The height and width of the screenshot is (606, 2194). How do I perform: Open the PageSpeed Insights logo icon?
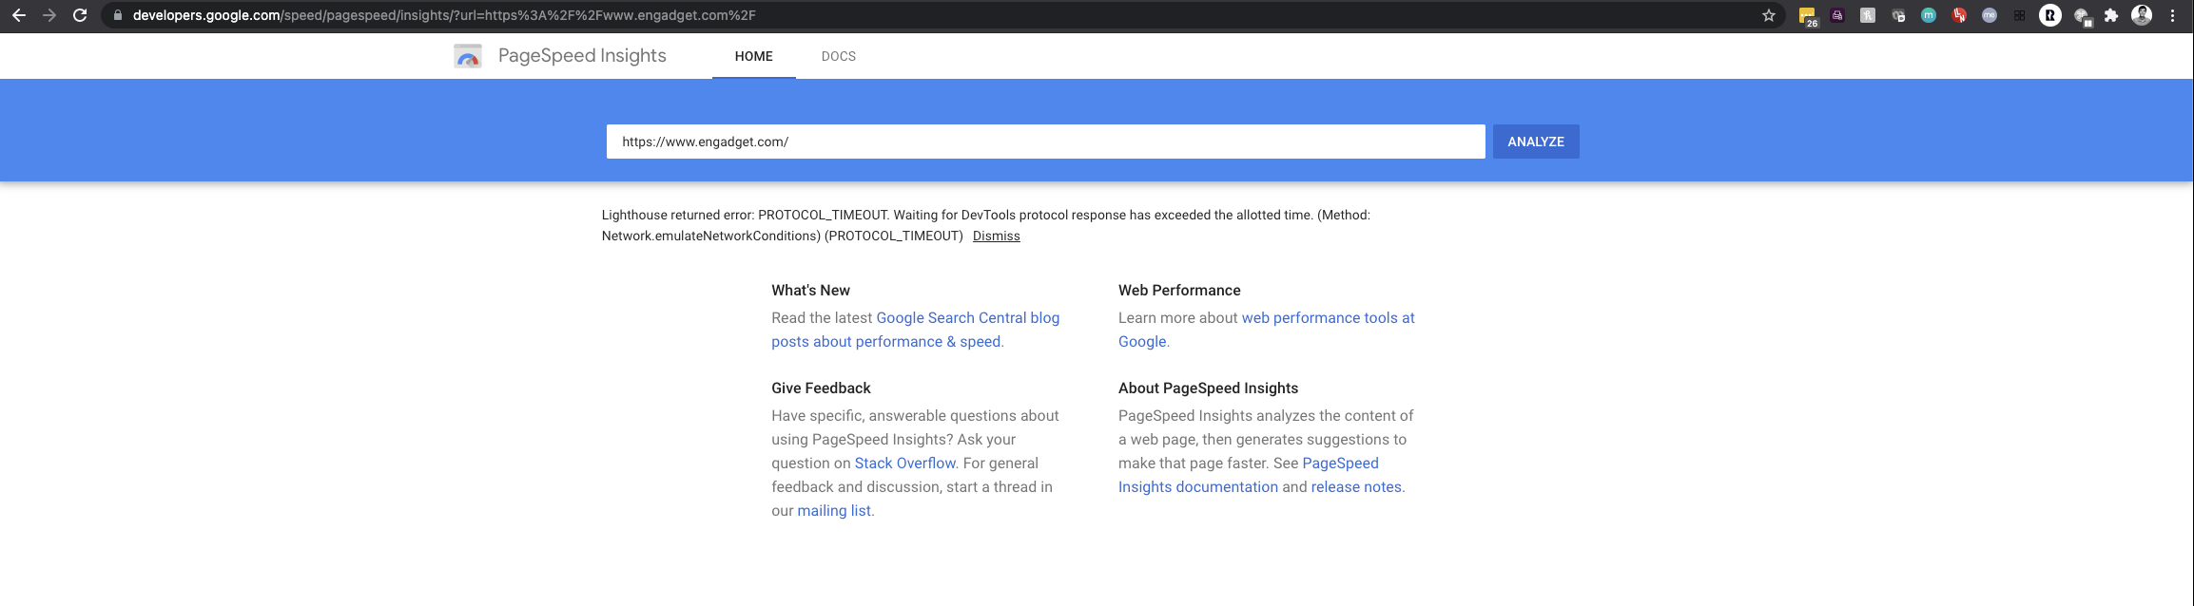[x=467, y=55]
